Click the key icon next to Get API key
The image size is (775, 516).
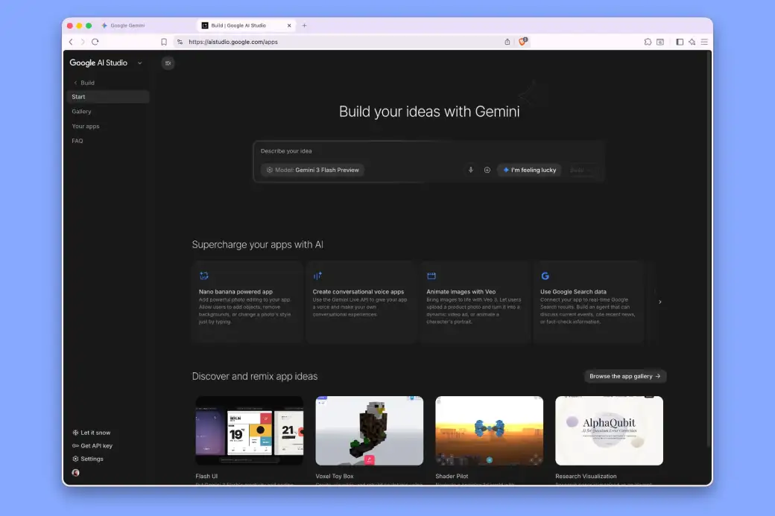(75, 445)
